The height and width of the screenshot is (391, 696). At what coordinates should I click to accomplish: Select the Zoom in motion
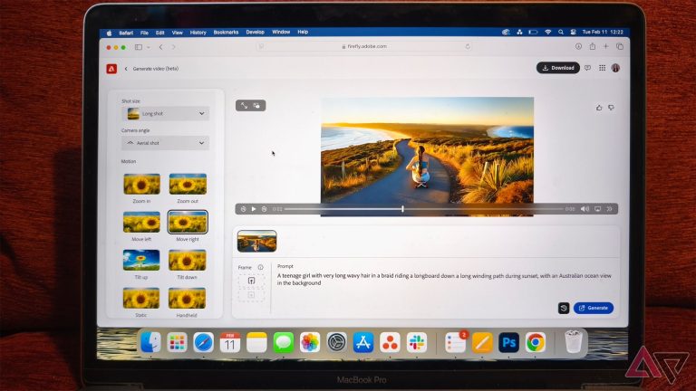[141, 184]
